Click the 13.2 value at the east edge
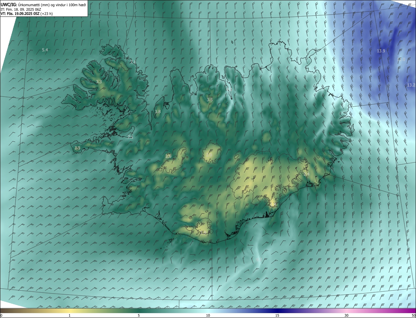The width and height of the screenshot is (416, 318). 411,85
